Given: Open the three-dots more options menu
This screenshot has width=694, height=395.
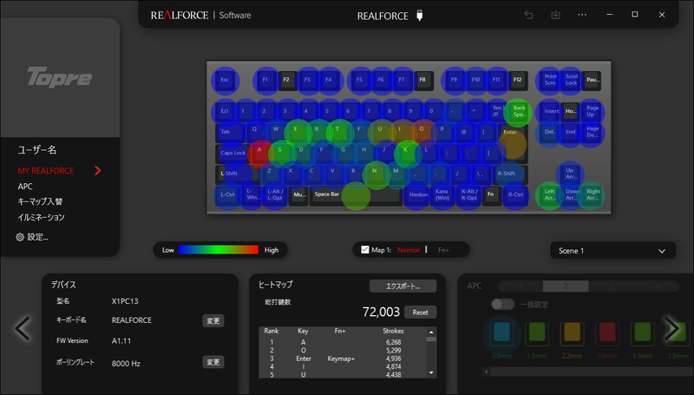Looking at the screenshot, I should [x=582, y=15].
